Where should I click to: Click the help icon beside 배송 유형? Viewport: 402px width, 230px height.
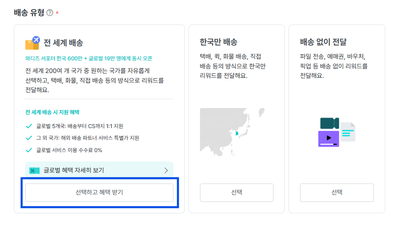50,13
